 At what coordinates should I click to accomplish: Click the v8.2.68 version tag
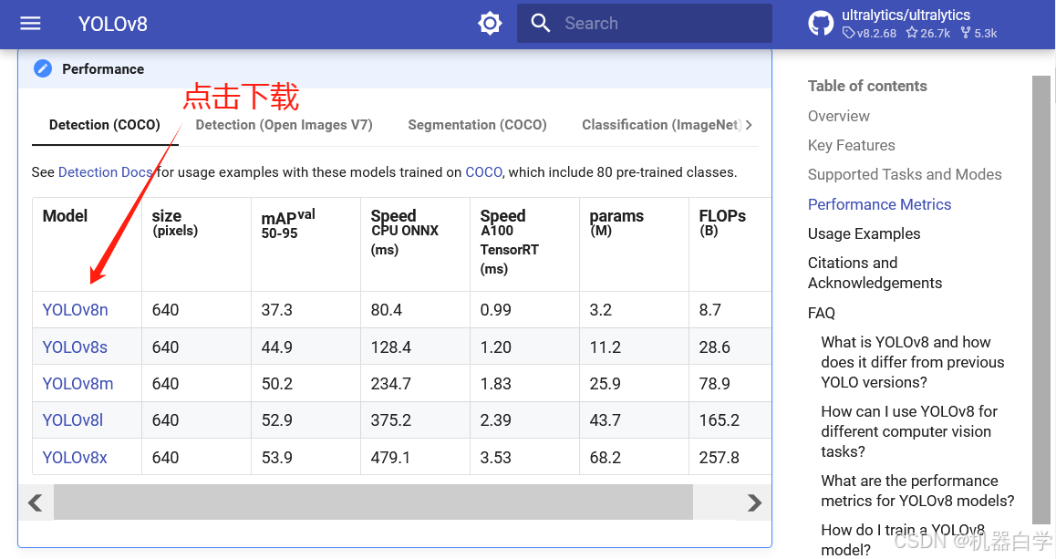click(869, 33)
